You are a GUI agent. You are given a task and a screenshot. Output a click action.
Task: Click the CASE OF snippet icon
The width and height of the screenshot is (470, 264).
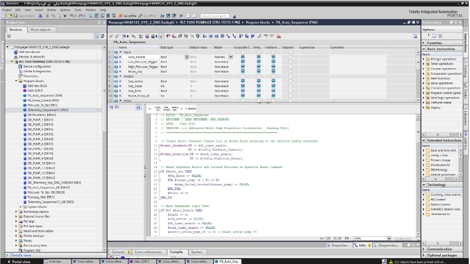point(158,109)
